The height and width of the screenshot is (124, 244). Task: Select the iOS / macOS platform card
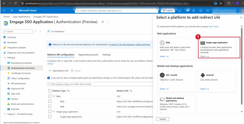[x=177, y=81]
